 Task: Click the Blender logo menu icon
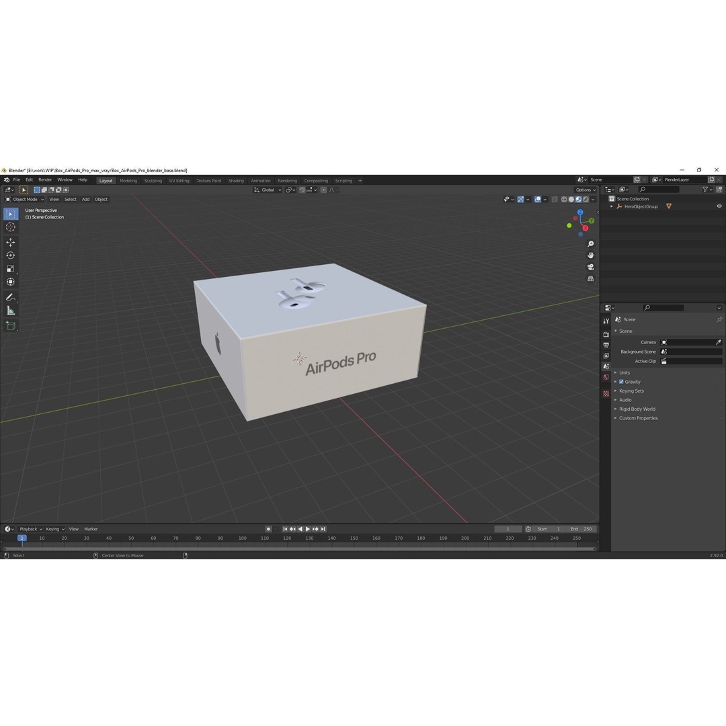point(7,180)
